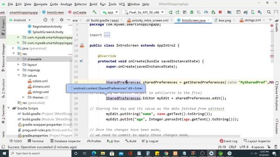Collapse the Gradle Scripts node
This screenshot has height=157, width=280.
pyautogui.click(x=9, y=108)
